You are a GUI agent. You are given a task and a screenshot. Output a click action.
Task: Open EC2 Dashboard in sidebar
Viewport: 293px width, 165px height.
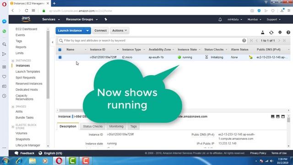[x=27, y=29]
